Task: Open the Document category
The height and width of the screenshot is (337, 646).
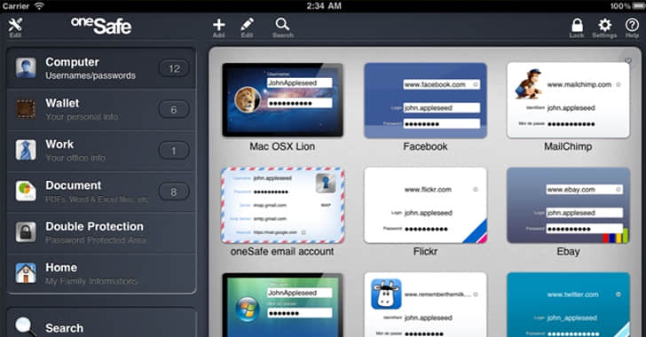Action: point(101,192)
